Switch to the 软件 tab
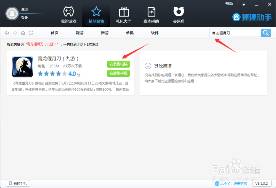 click(x=155, y=33)
